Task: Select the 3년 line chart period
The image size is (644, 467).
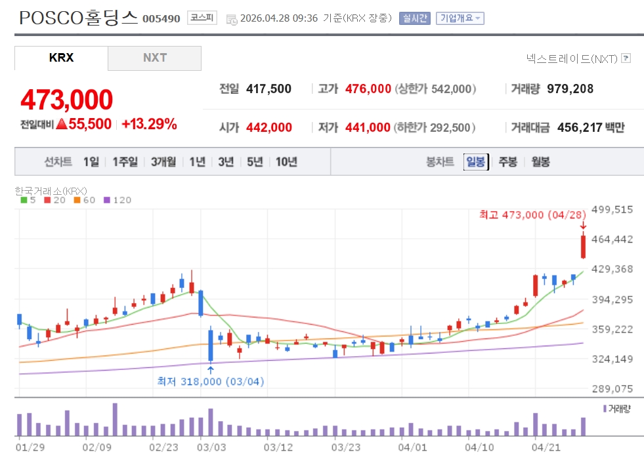Action: click(x=226, y=162)
